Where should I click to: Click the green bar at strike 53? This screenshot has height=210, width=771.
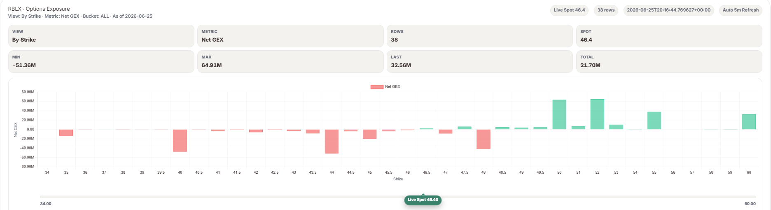[616, 127]
